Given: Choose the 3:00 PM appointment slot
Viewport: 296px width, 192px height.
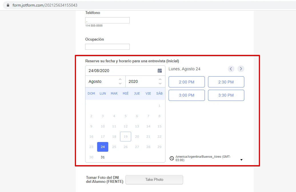Looking at the screenshot, I should (187, 95).
